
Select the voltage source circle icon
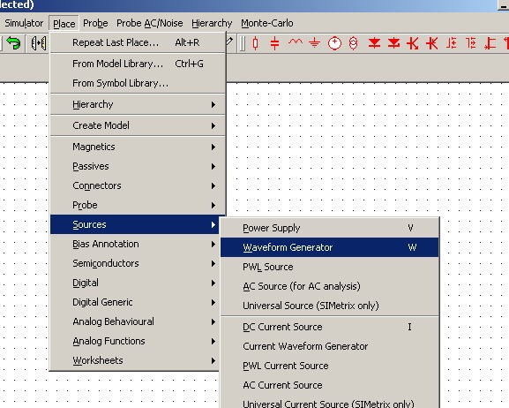point(334,43)
